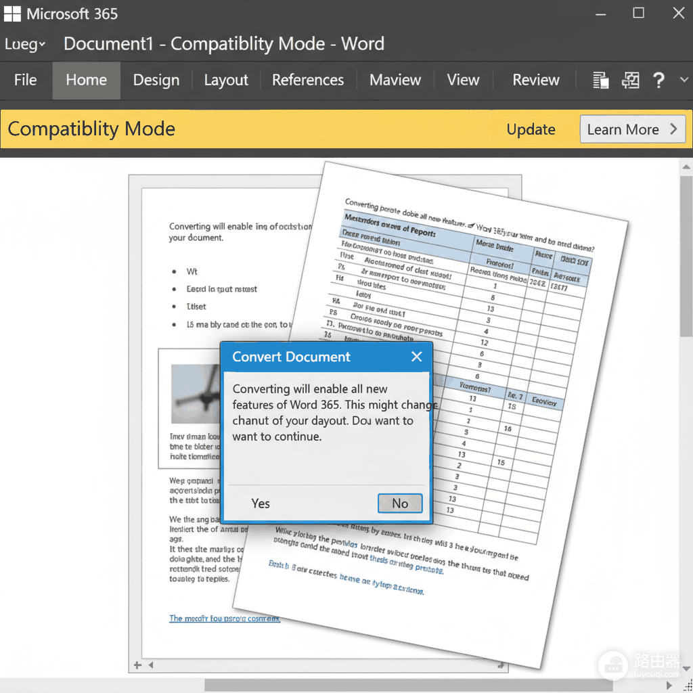This screenshot has height=693, width=693.
Task: Click the Learn More button
Action: 633,129
